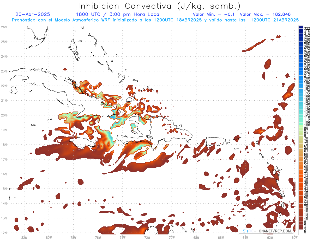Click the 13N latitude label
The image size is (313, 241).
click(4, 218)
